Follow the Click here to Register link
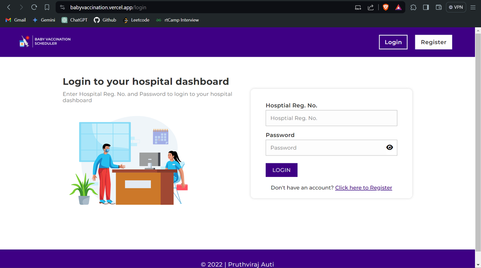481x268 pixels. click(363, 187)
